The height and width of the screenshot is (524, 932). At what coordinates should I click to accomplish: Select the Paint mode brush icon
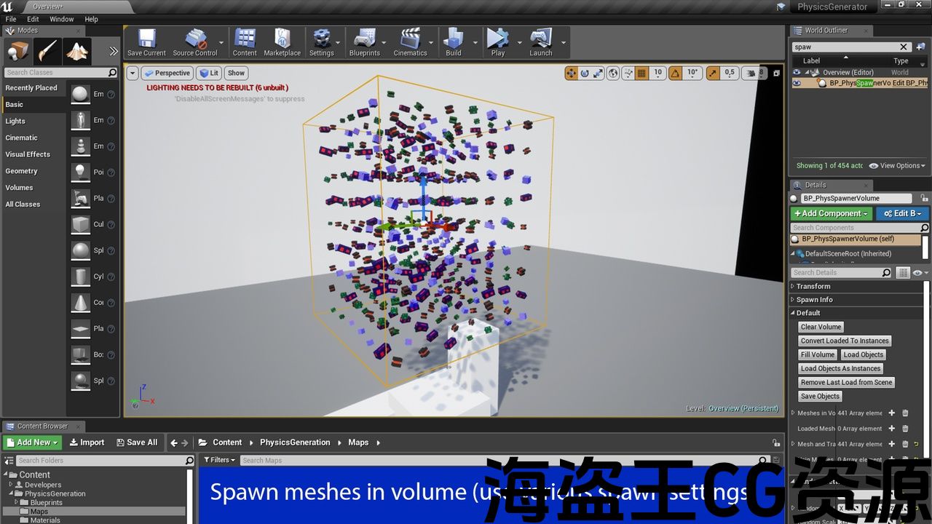[47, 51]
